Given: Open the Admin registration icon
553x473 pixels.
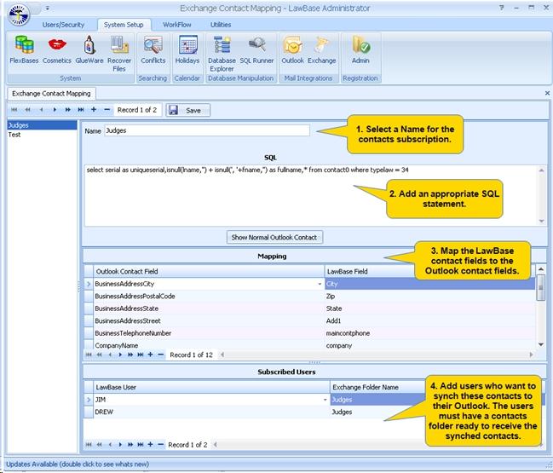Looking at the screenshot, I should [360, 49].
